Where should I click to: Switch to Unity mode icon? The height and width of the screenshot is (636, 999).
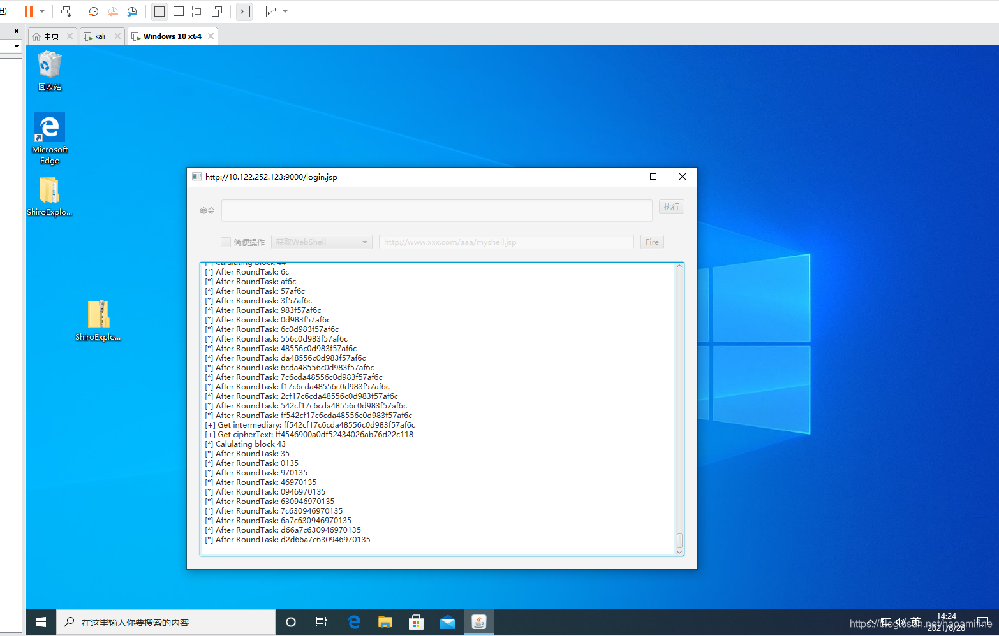217,11
